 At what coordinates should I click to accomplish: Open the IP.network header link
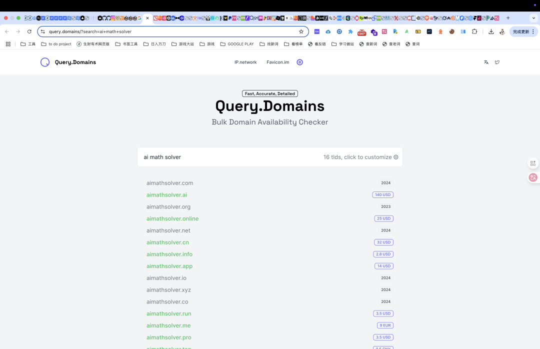245,62
